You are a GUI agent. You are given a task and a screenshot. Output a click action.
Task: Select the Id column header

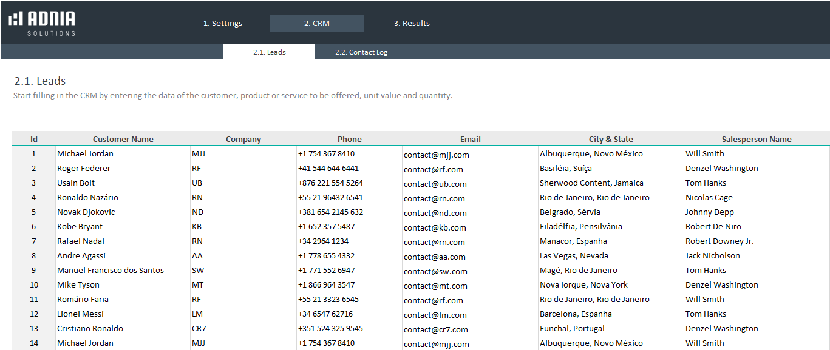[x=33, y=140]
